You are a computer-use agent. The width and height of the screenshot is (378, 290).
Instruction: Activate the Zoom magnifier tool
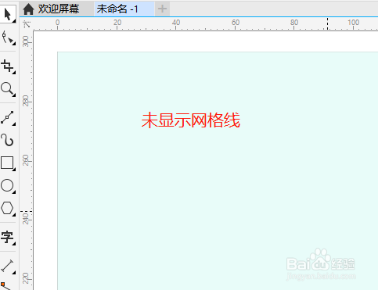[x=7, y=89]
